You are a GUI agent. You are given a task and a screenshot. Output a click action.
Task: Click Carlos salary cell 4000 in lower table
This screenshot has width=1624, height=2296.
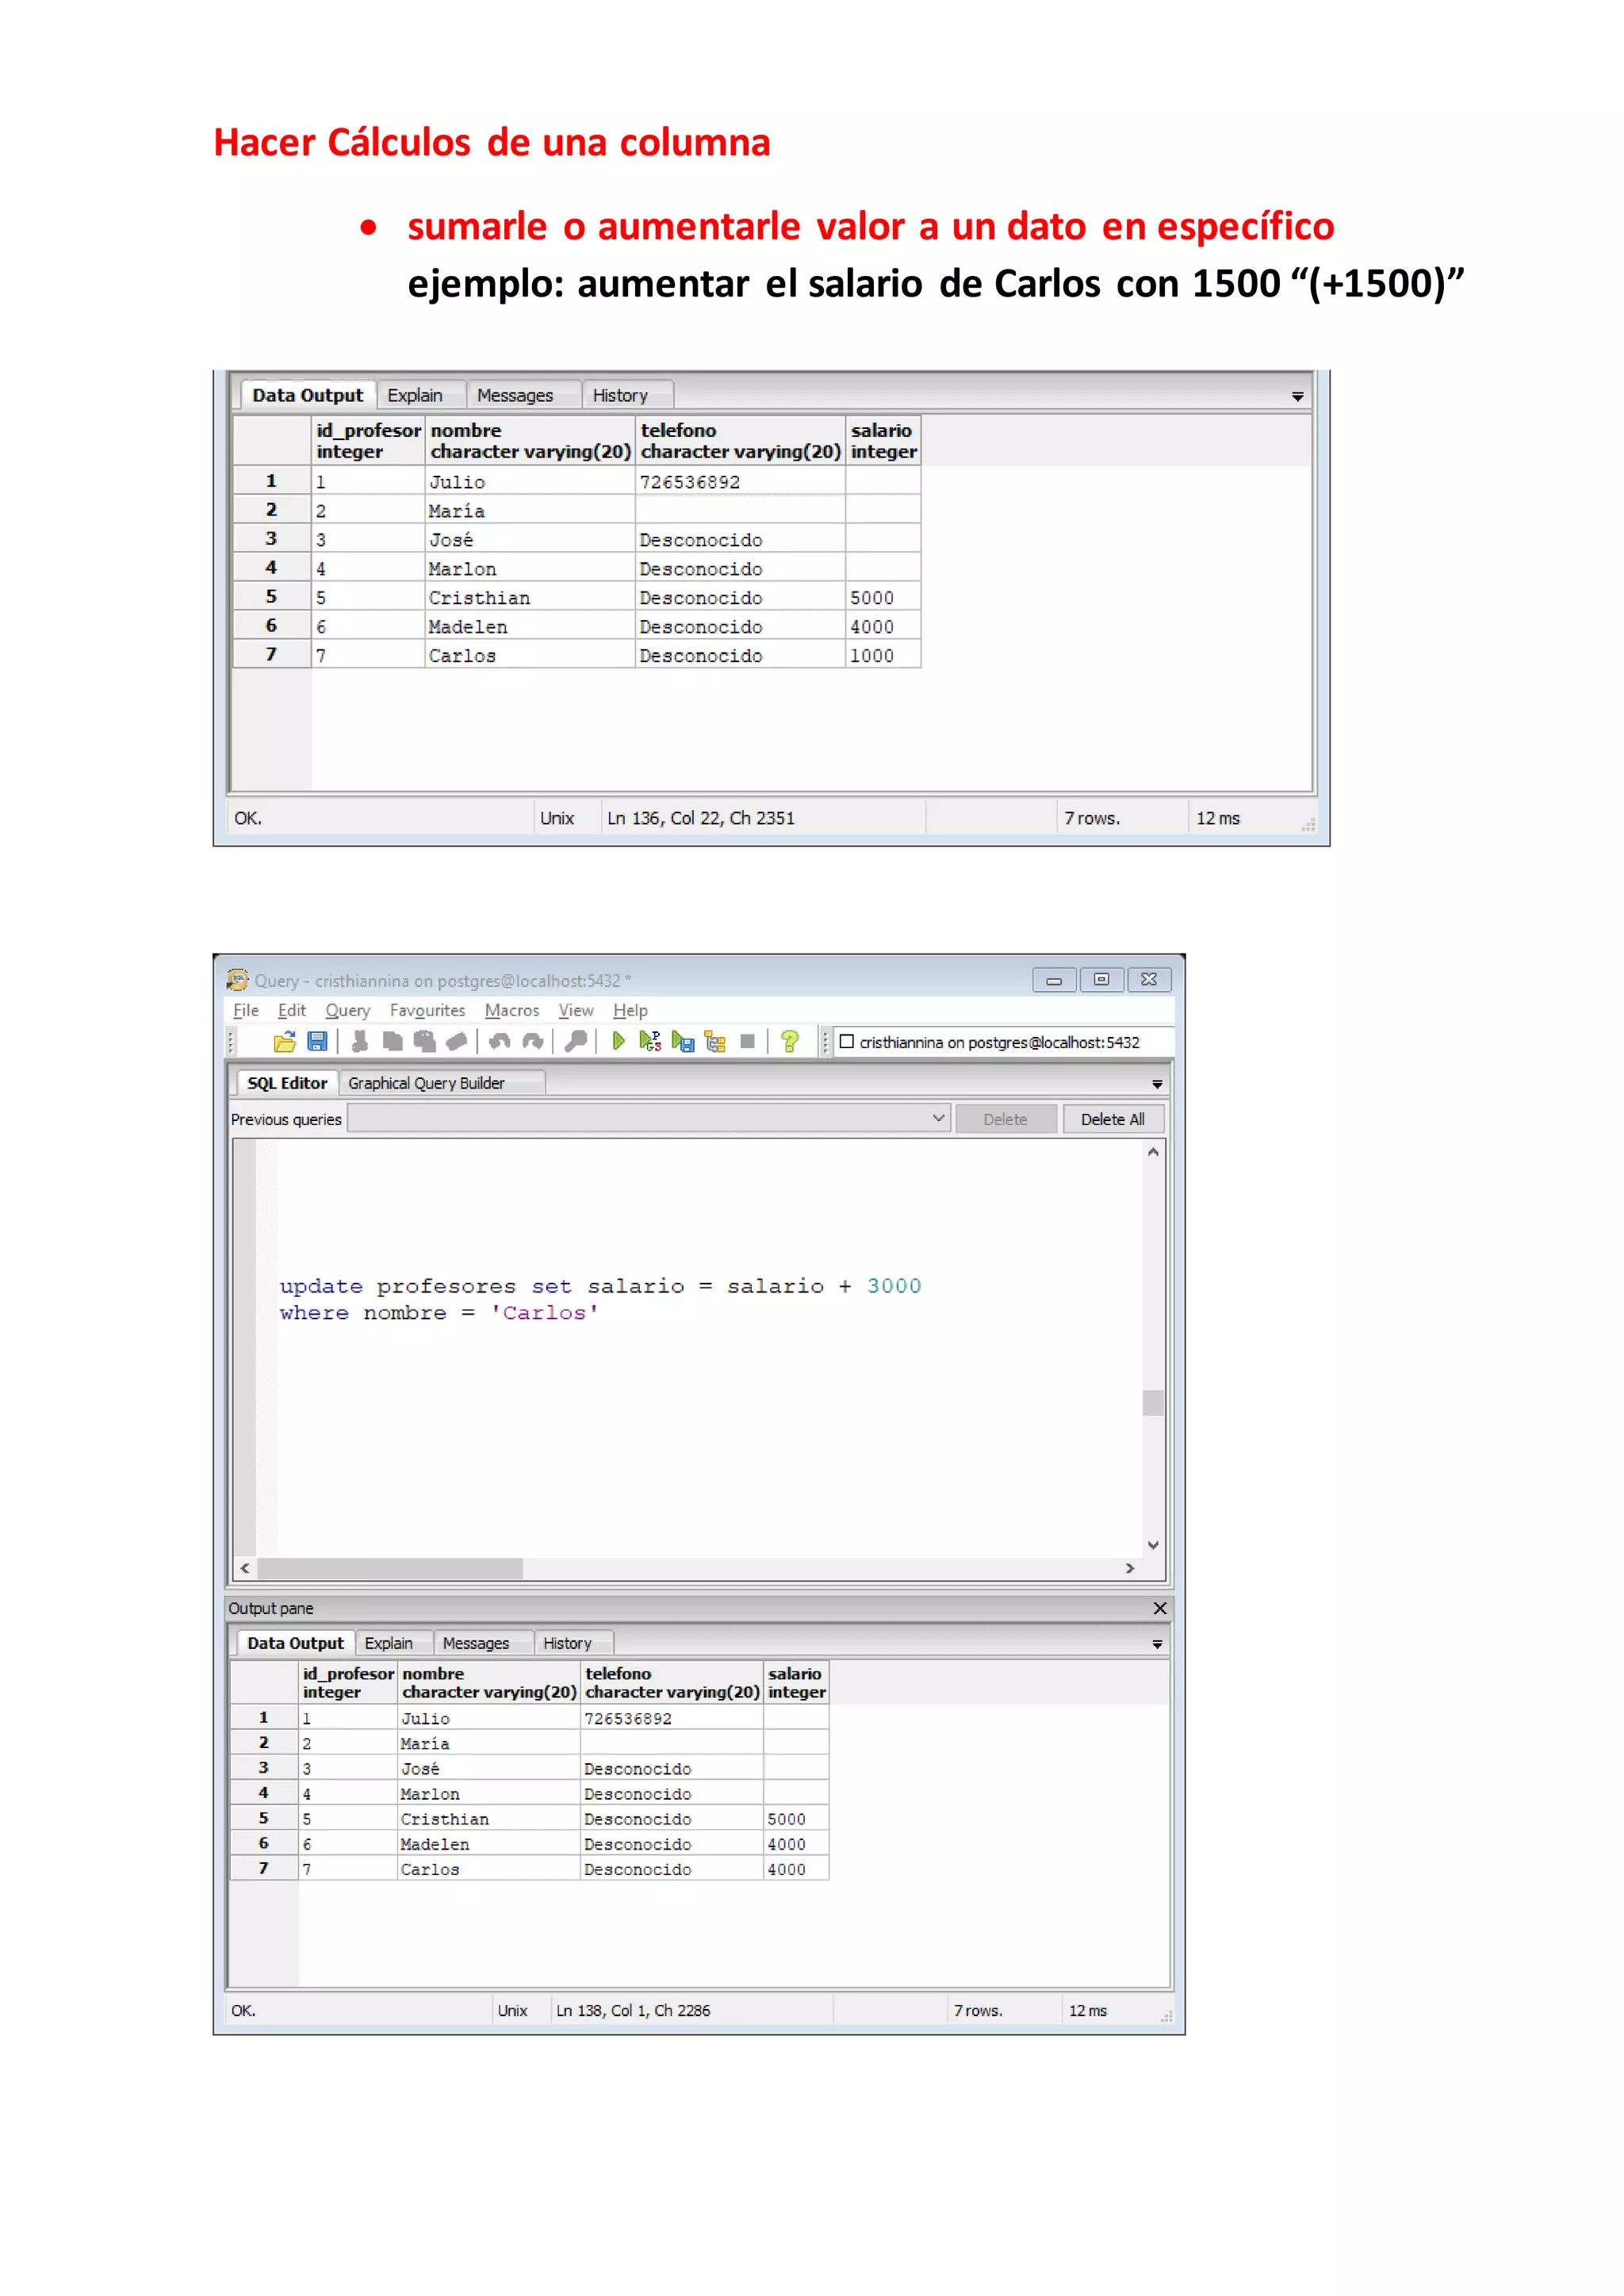click(x=796, y=1869)
